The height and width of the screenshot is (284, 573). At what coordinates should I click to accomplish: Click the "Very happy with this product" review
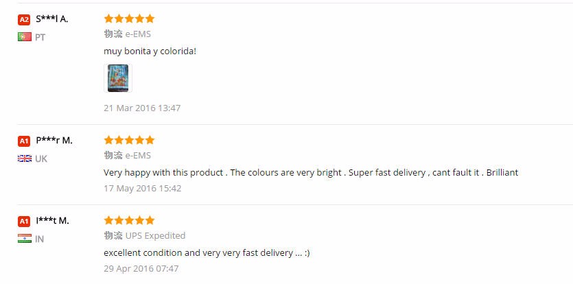pyautogui.click(x=310, y=172)
